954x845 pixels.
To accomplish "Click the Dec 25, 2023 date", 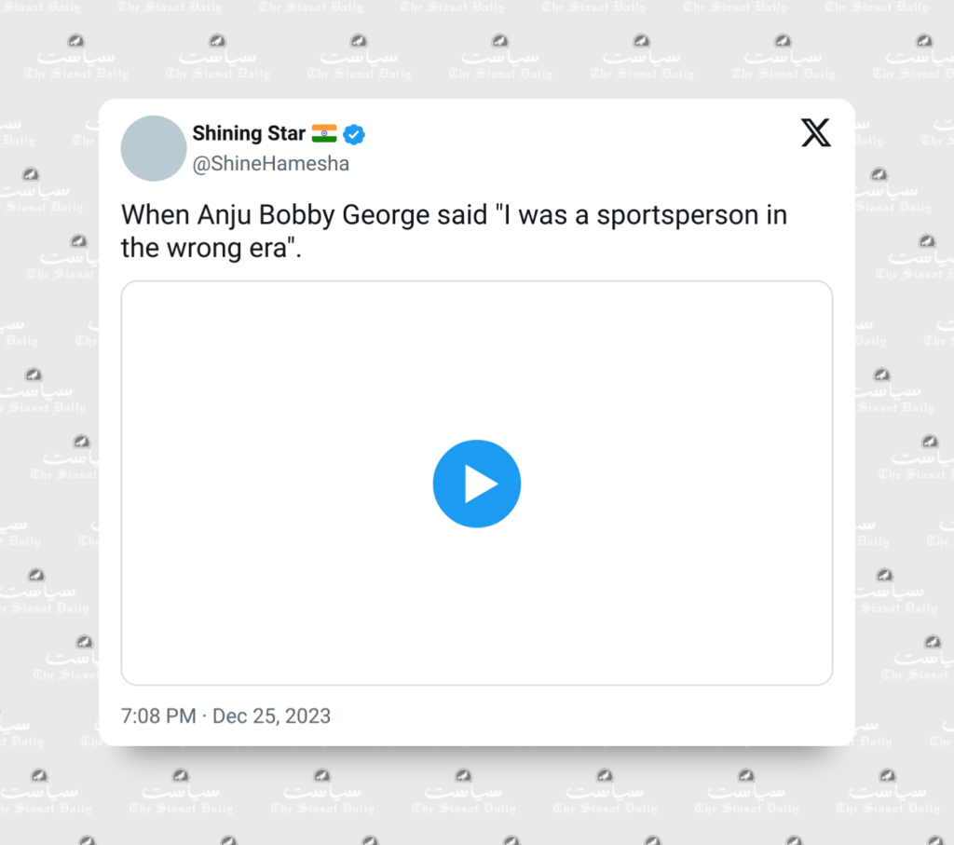I will 271,716.
